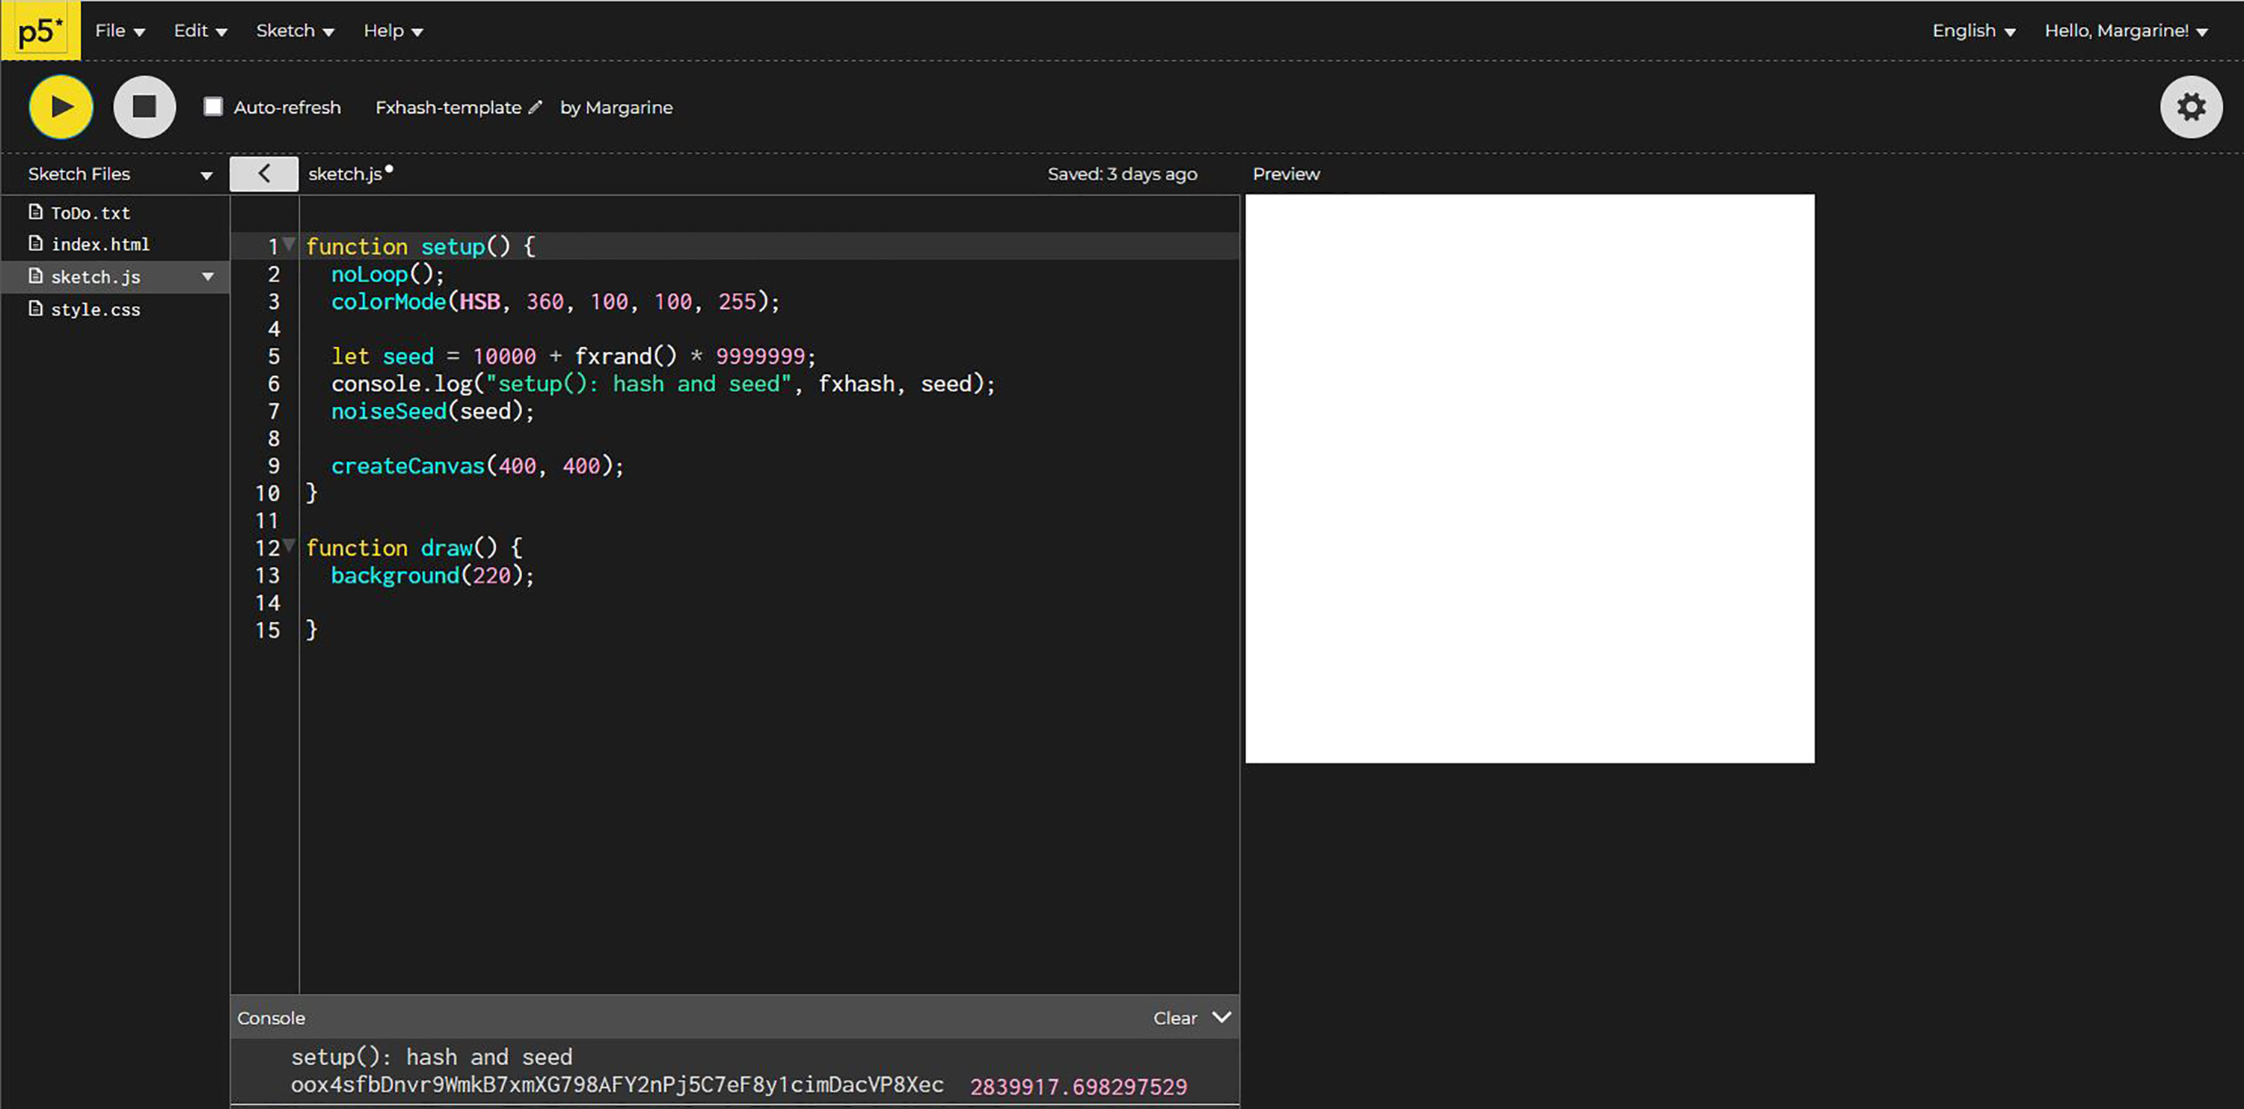Clear the console output
The image size is (2244, 1109).
tap(1174, 1018)
